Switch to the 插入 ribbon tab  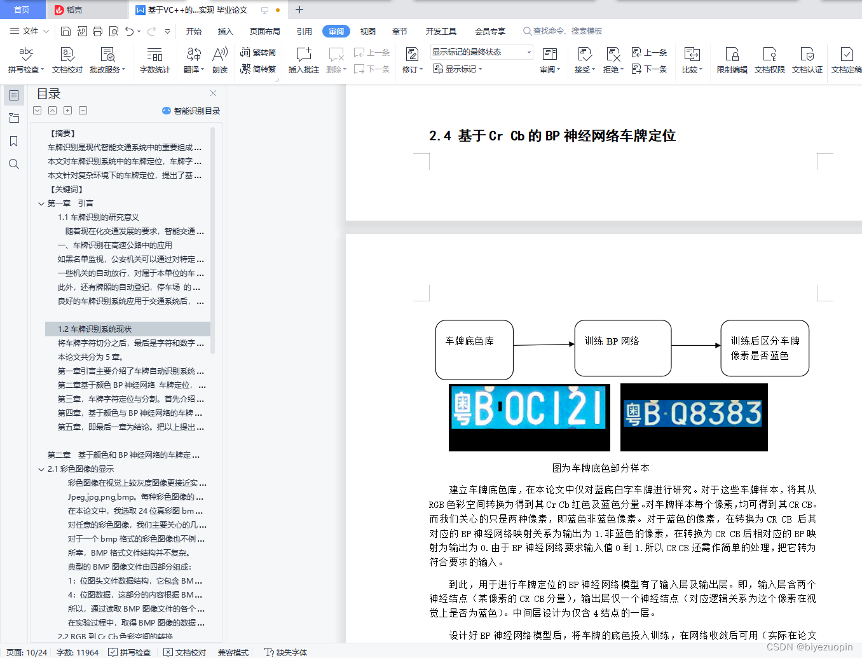pyautogui.click(x=226, y=31)
